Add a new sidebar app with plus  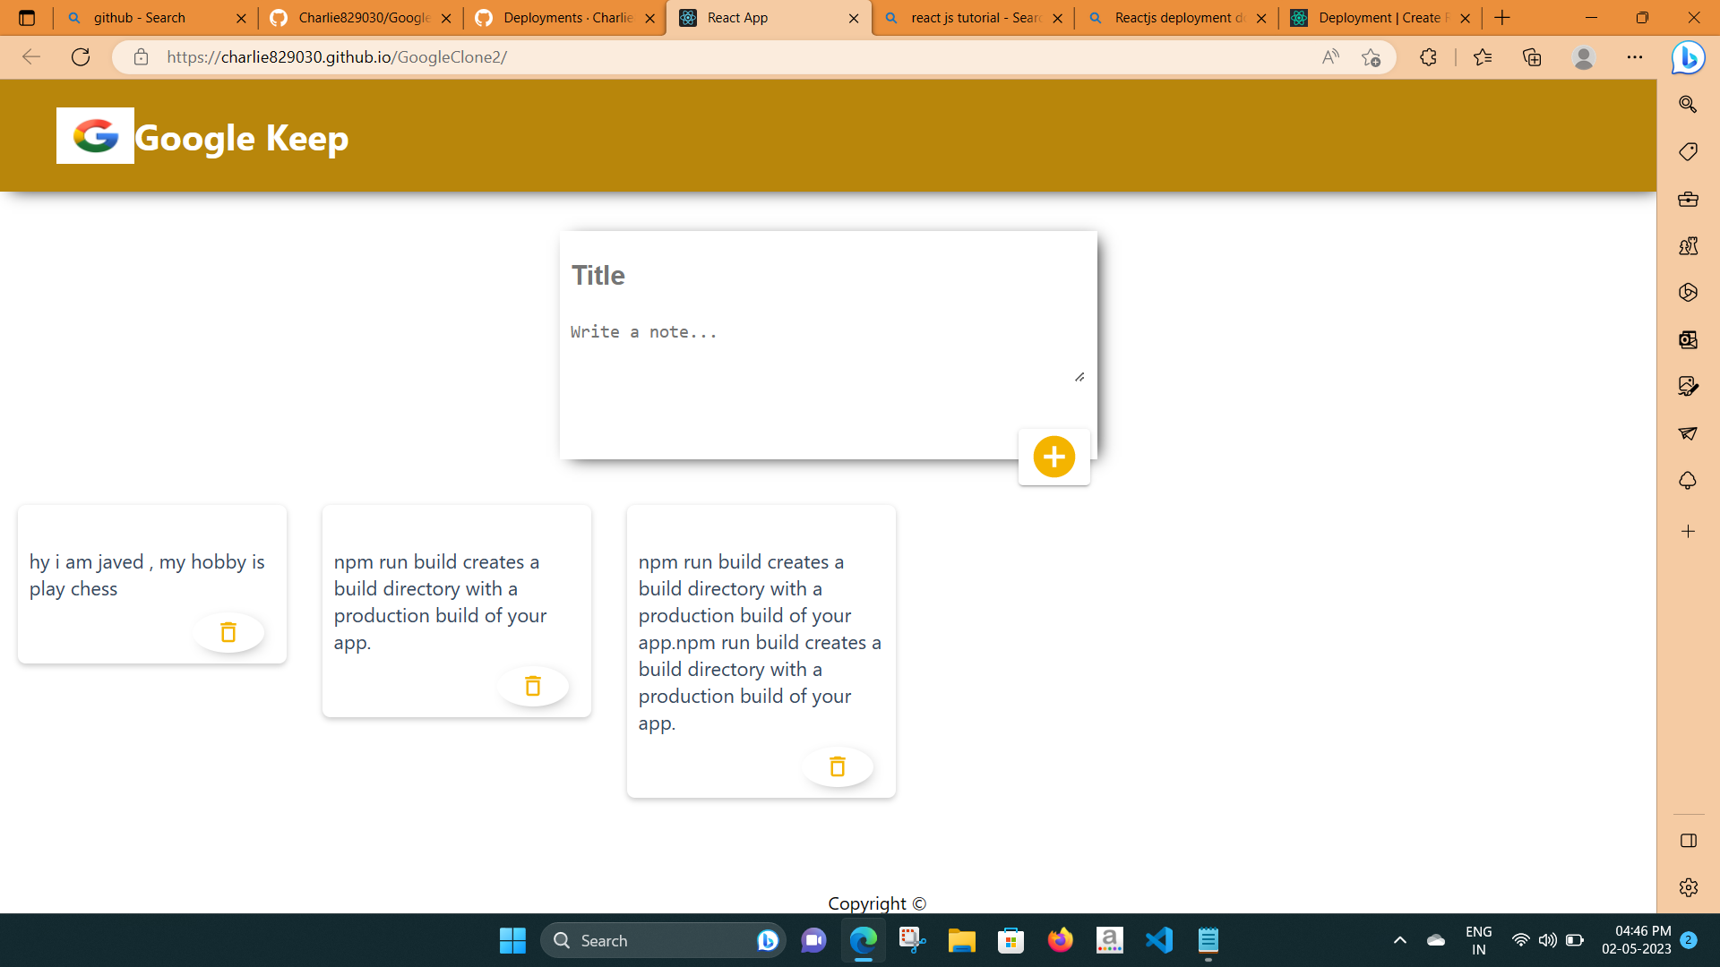pyautogui.click(x=1688, y=531)
